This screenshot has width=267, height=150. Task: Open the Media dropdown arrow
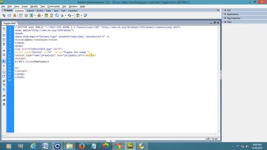[42, 15]
